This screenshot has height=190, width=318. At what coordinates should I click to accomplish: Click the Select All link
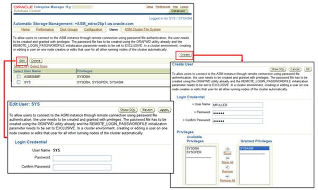pyautogui.click(x=21, y=66)
